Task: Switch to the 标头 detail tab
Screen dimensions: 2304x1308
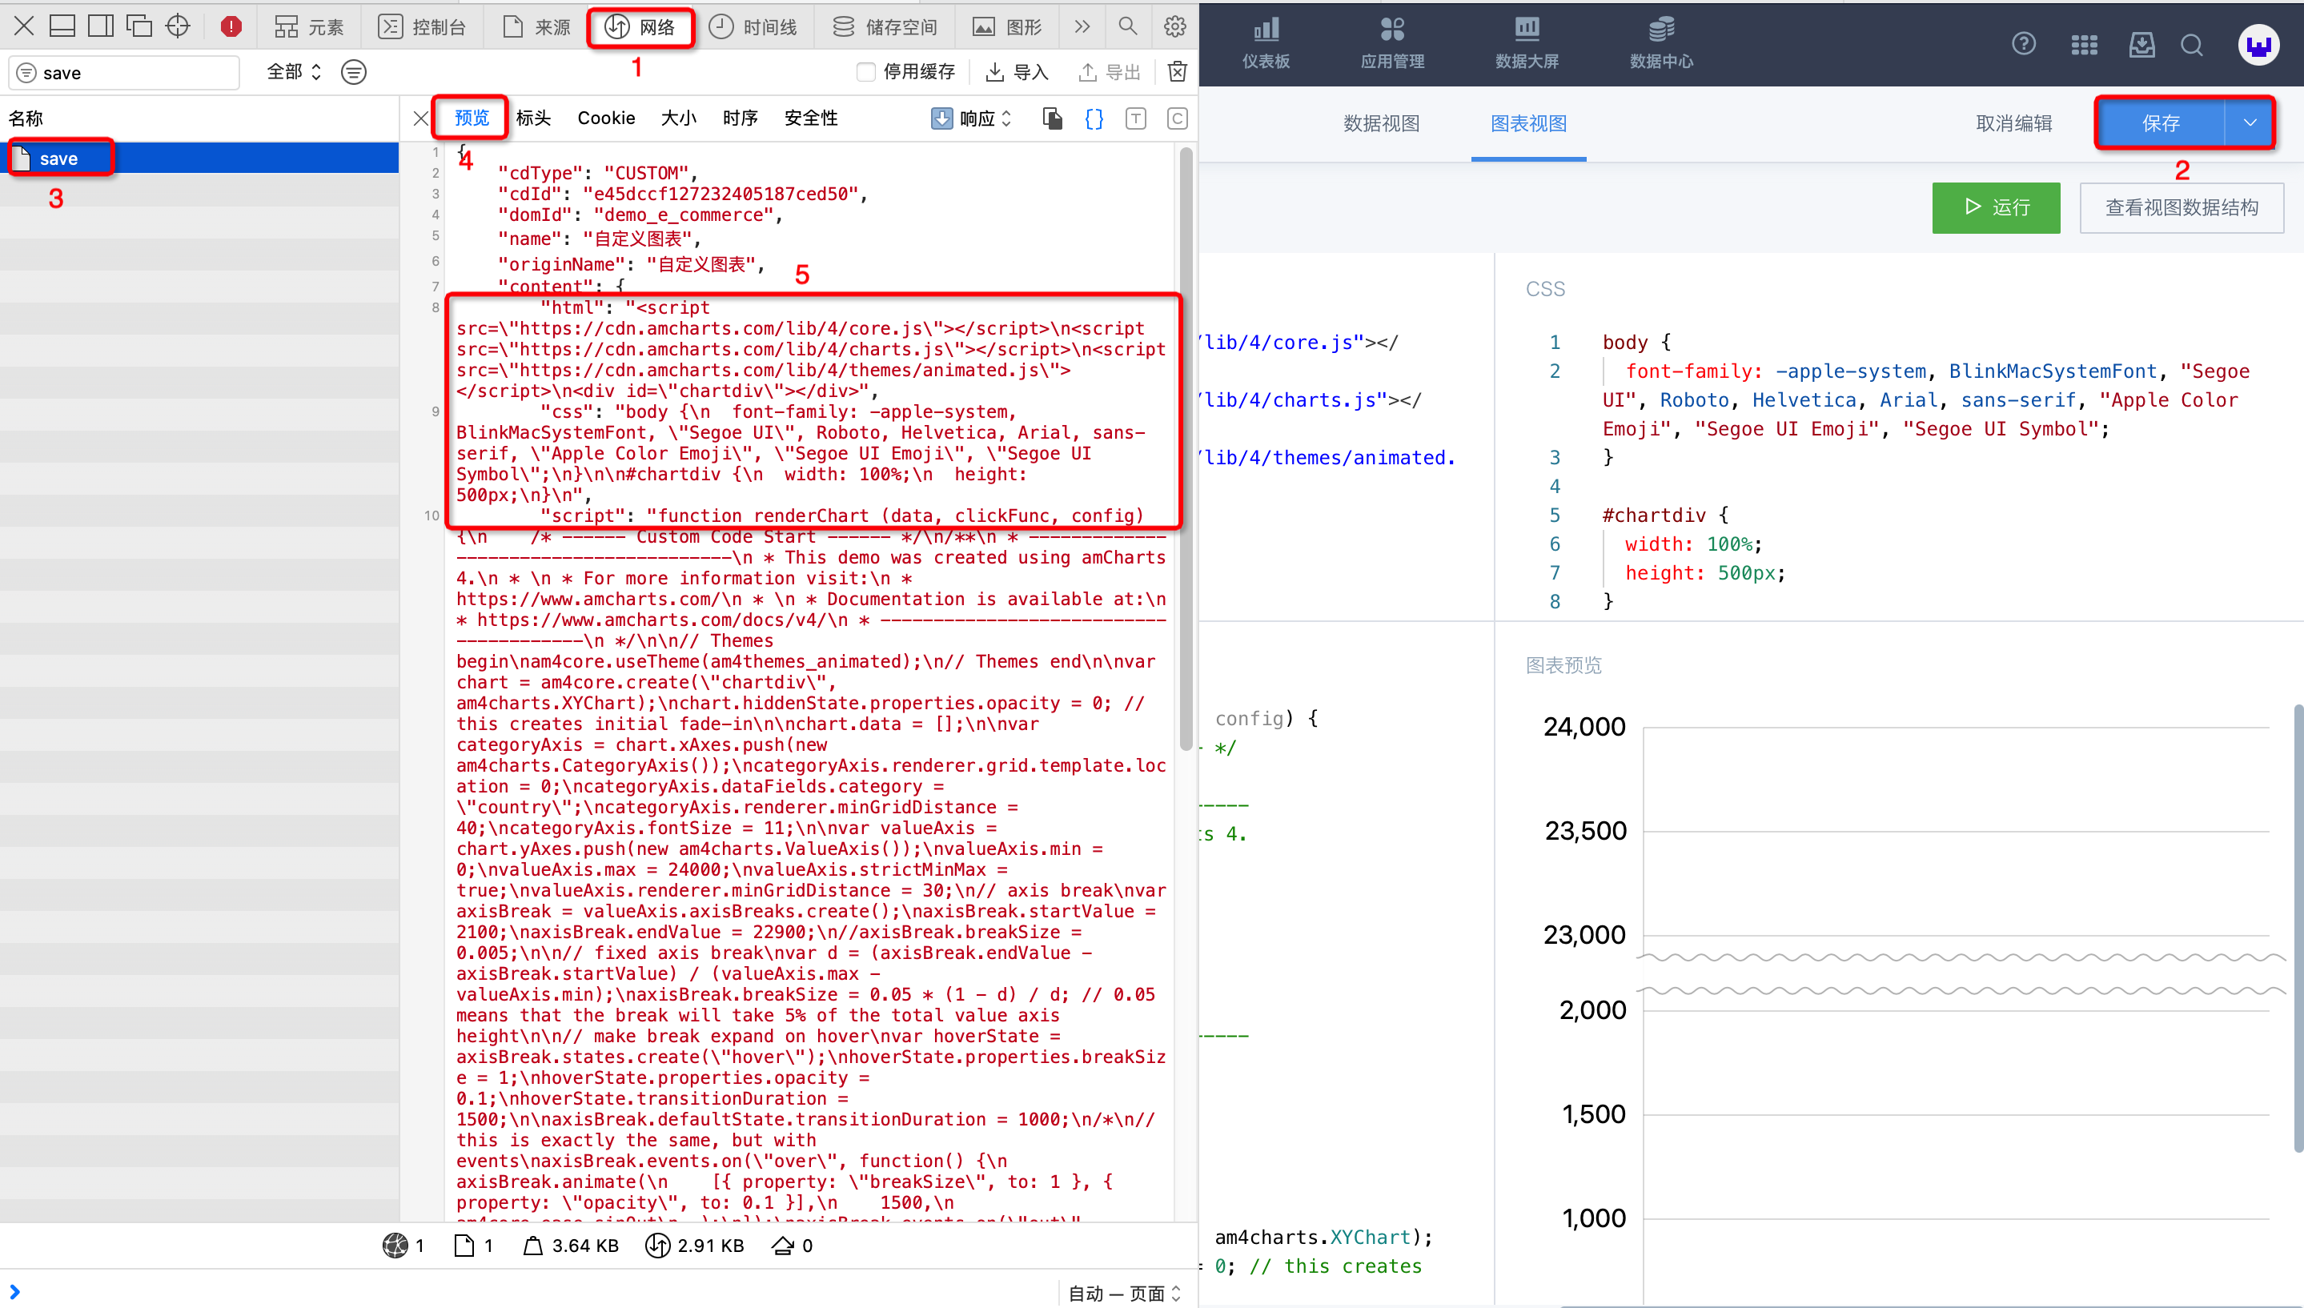Action: [x=533, y=118]
